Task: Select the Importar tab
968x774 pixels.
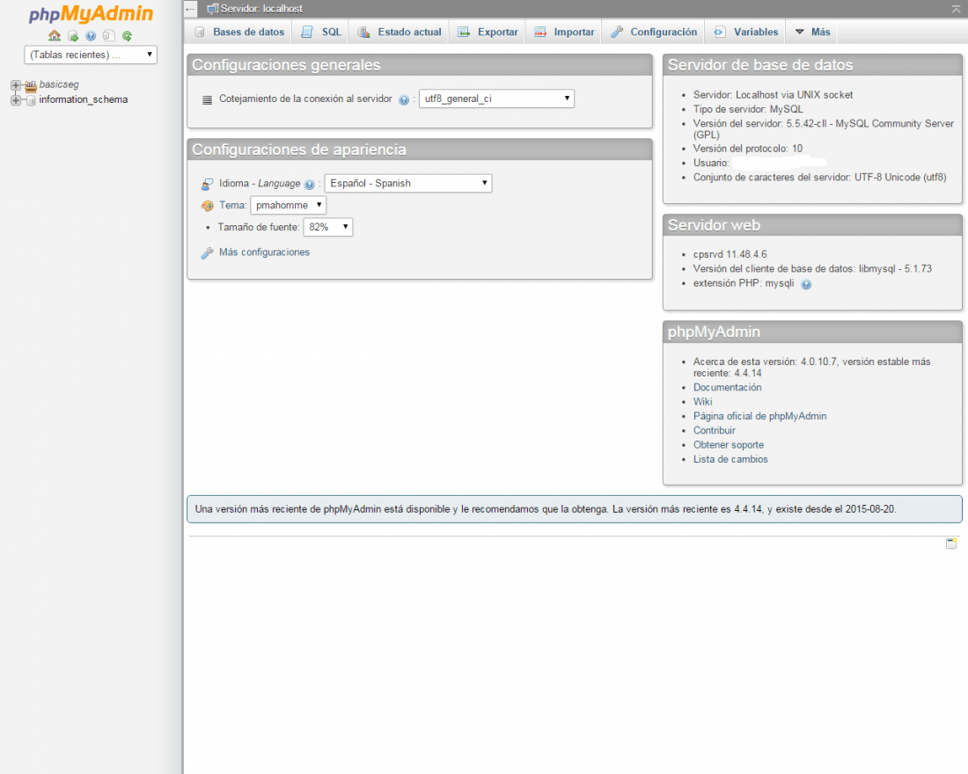Action: pyautogui.click(x=564, y=32)
